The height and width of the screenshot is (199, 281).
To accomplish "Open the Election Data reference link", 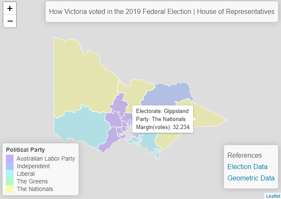I will 247,167.
